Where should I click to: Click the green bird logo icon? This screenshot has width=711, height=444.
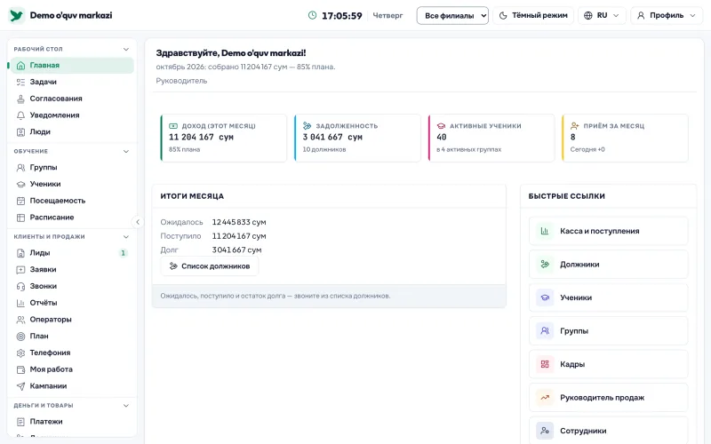click(x=17, y=15)
